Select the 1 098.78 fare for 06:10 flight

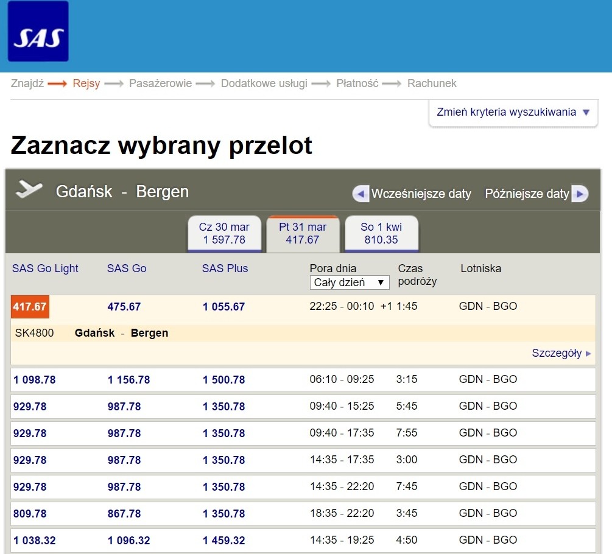click(34, 380)
